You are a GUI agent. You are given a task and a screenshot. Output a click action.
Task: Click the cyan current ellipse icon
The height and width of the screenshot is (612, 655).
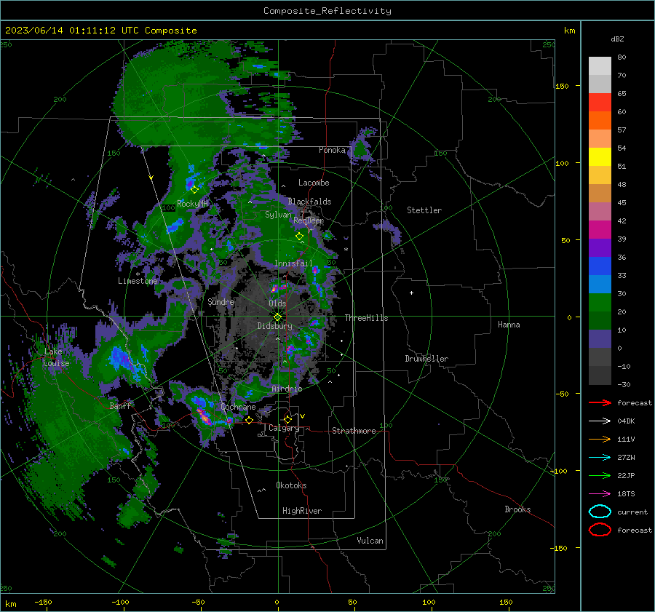600,512
